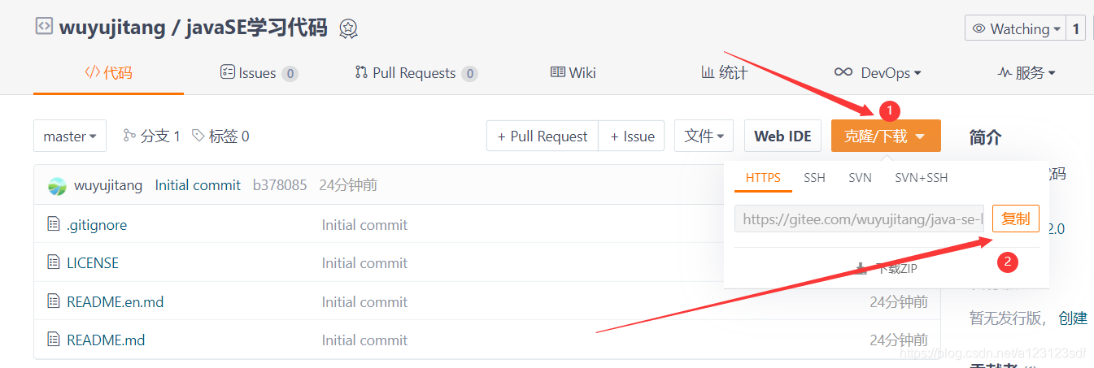
Task: Click Initial commit in the LICENSE row
Action: (x=364, y=263)
